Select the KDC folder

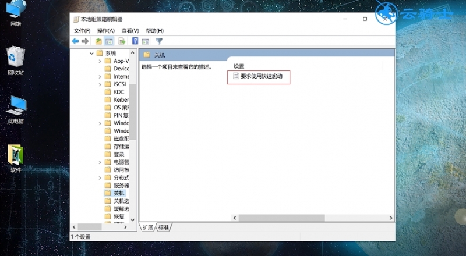click(x=114, y=92)
